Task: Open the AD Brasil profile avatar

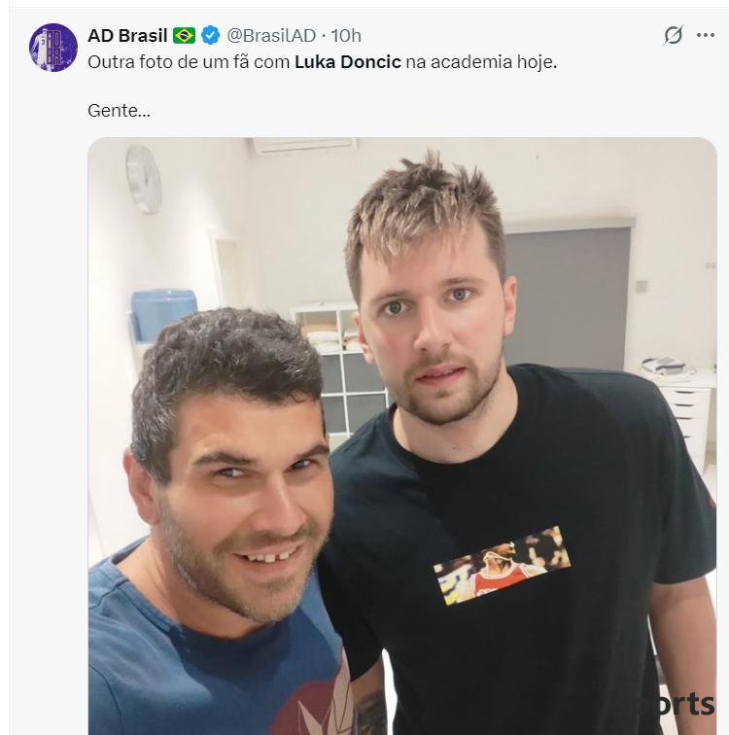Action: (52, 48)
